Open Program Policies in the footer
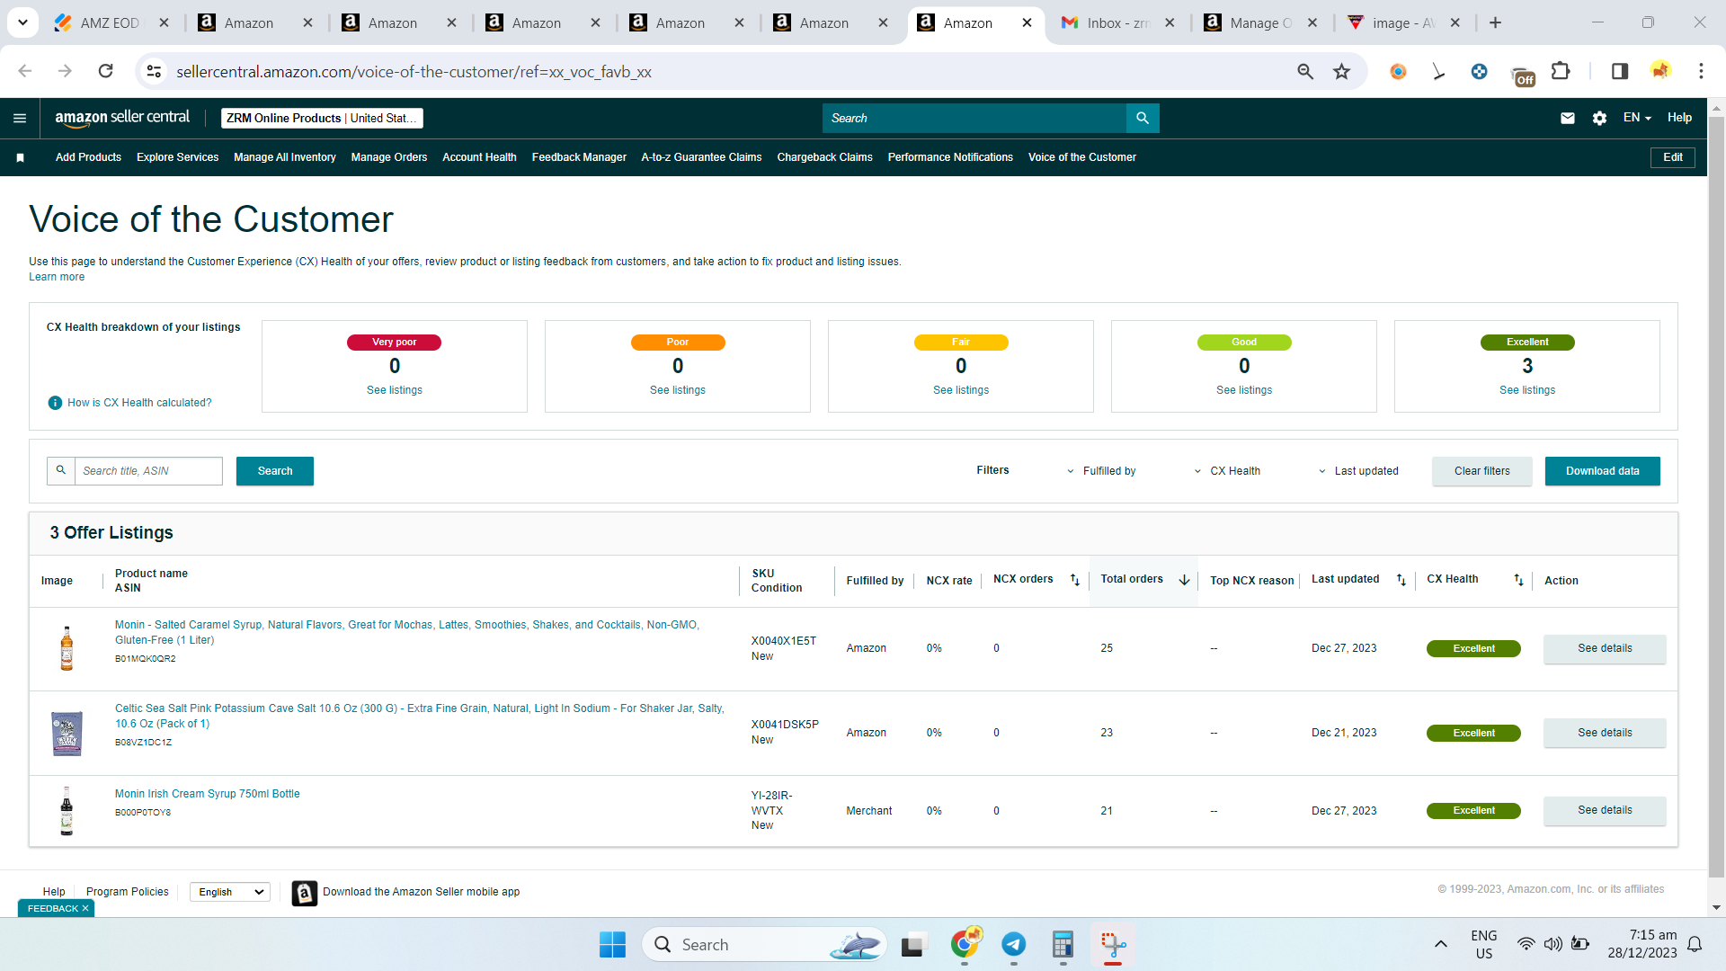Screen dimensions: 1726x971 128,892
